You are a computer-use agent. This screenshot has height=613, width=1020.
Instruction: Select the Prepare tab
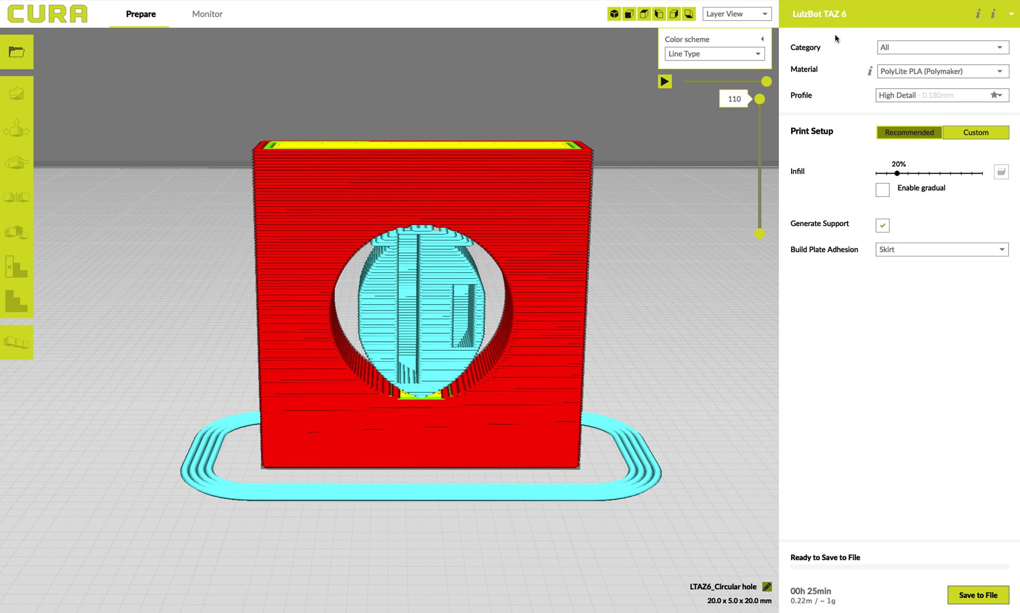pyautogui.click(x=140, y=14)
